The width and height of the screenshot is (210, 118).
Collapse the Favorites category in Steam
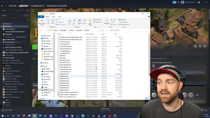click(1, 24)
